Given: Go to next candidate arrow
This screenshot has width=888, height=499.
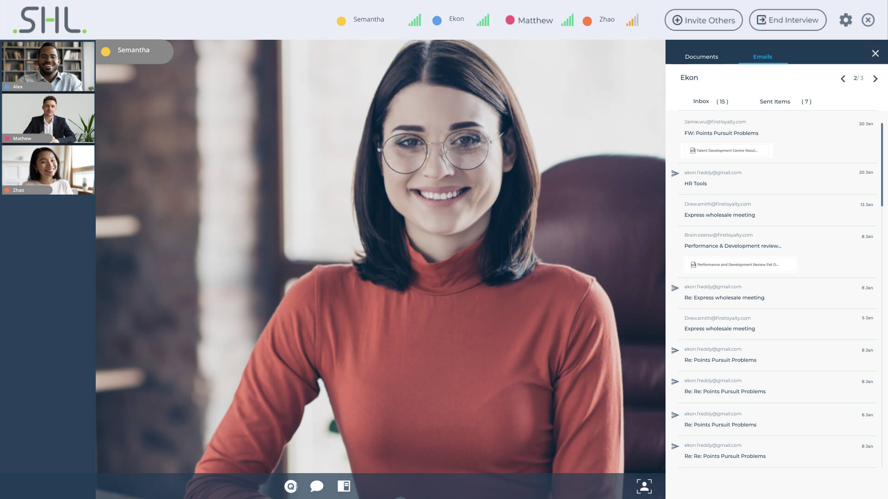Looking at the screenshot, I should coord(875,79).
